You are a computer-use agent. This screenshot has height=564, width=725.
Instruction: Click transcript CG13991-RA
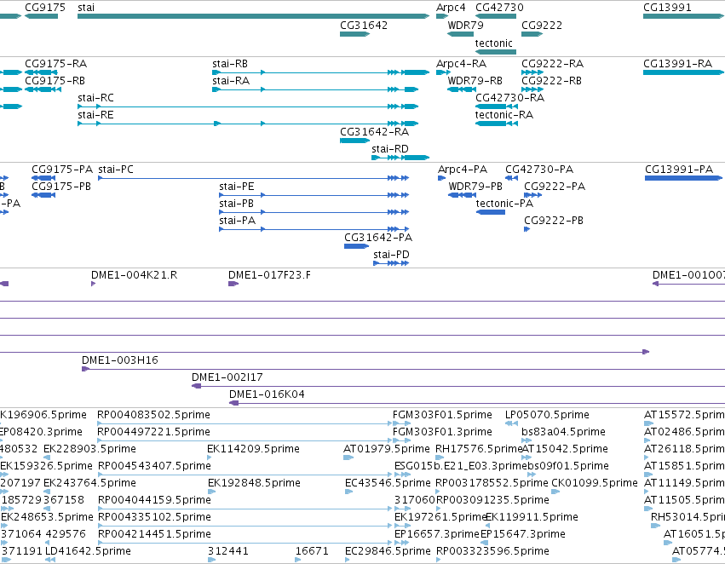tap(683, 72)
